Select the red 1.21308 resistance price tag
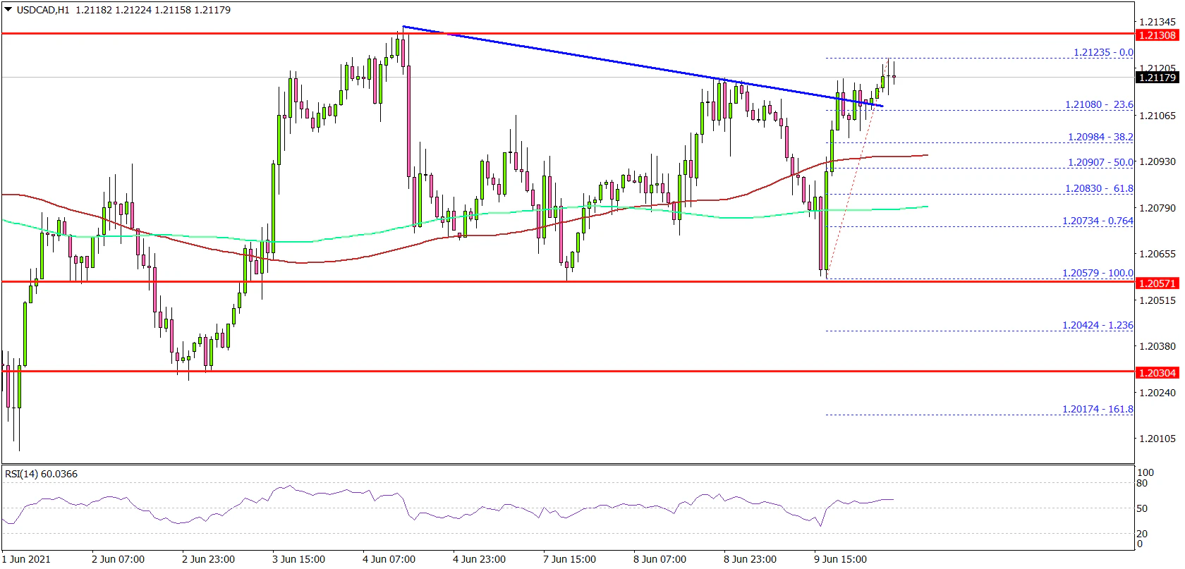Screen dimensions: 1185x569 click(1157, 35)
